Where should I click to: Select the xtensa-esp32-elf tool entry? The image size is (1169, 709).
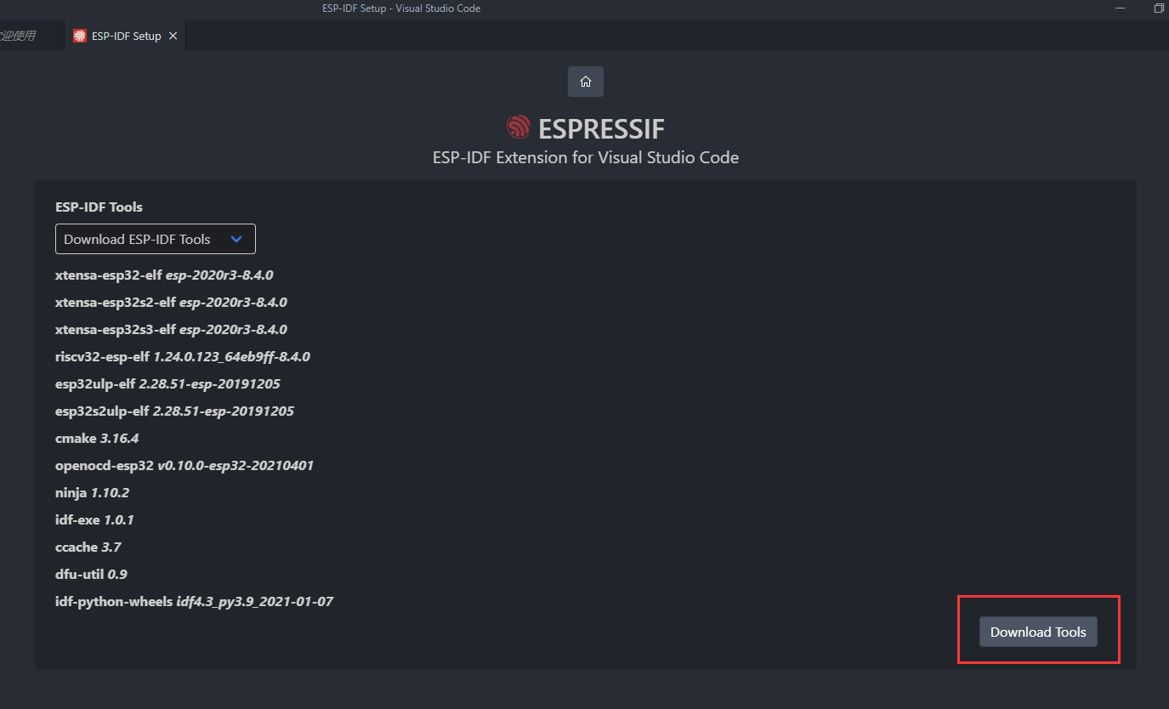pyautogui.click(x=164, y=275)
